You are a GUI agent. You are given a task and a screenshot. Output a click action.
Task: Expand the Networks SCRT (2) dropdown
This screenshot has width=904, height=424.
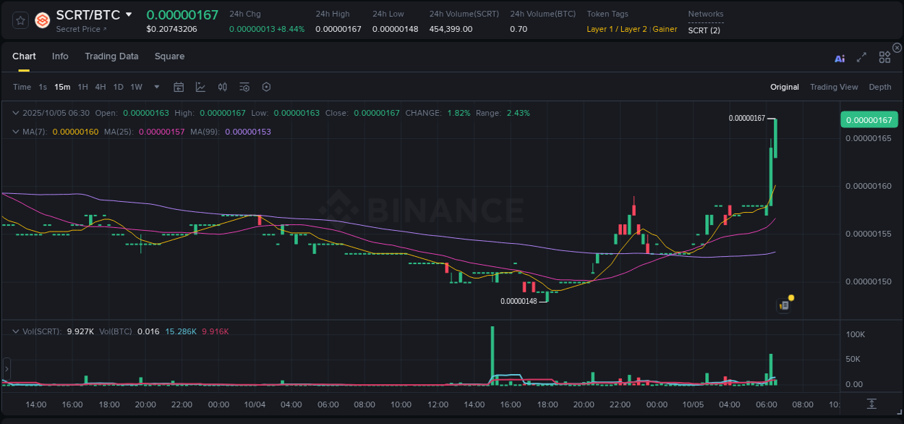click(703, 31)
